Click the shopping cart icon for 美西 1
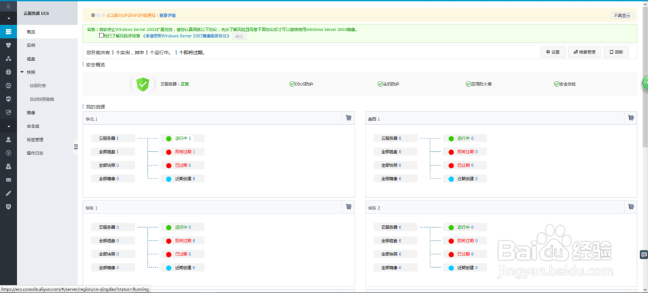 (x=631, y=118)
